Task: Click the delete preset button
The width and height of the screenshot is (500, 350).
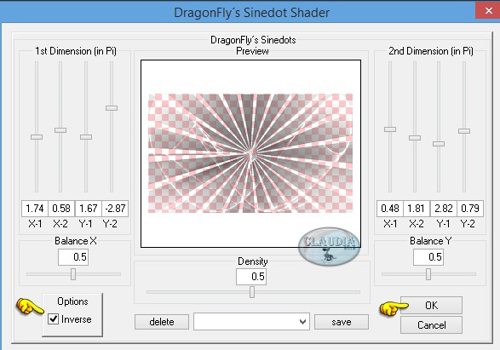Action: tap(162, 322)
